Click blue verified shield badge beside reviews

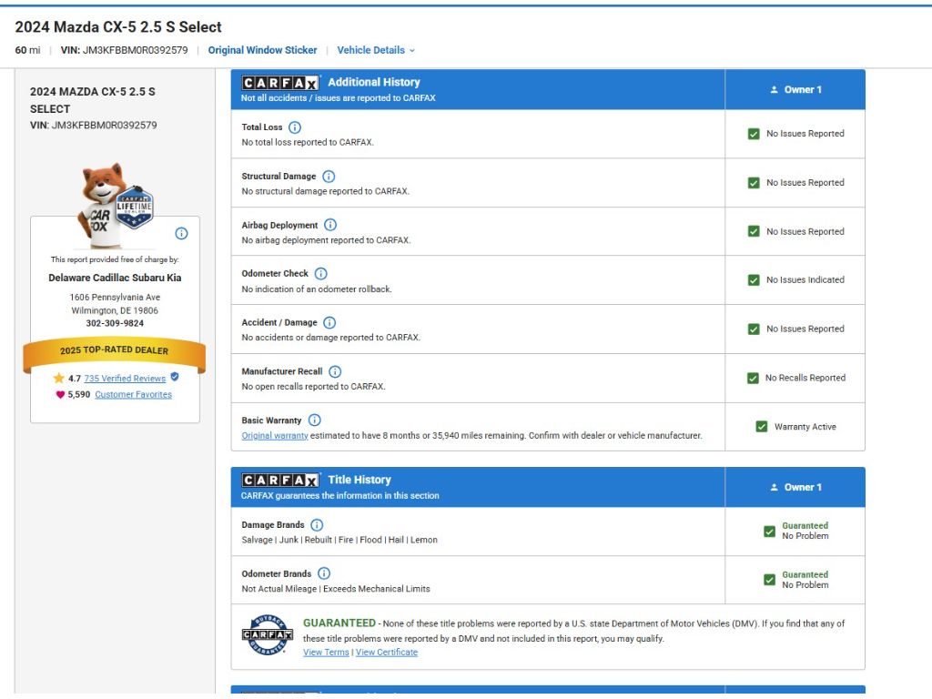(x=175, y=377)
